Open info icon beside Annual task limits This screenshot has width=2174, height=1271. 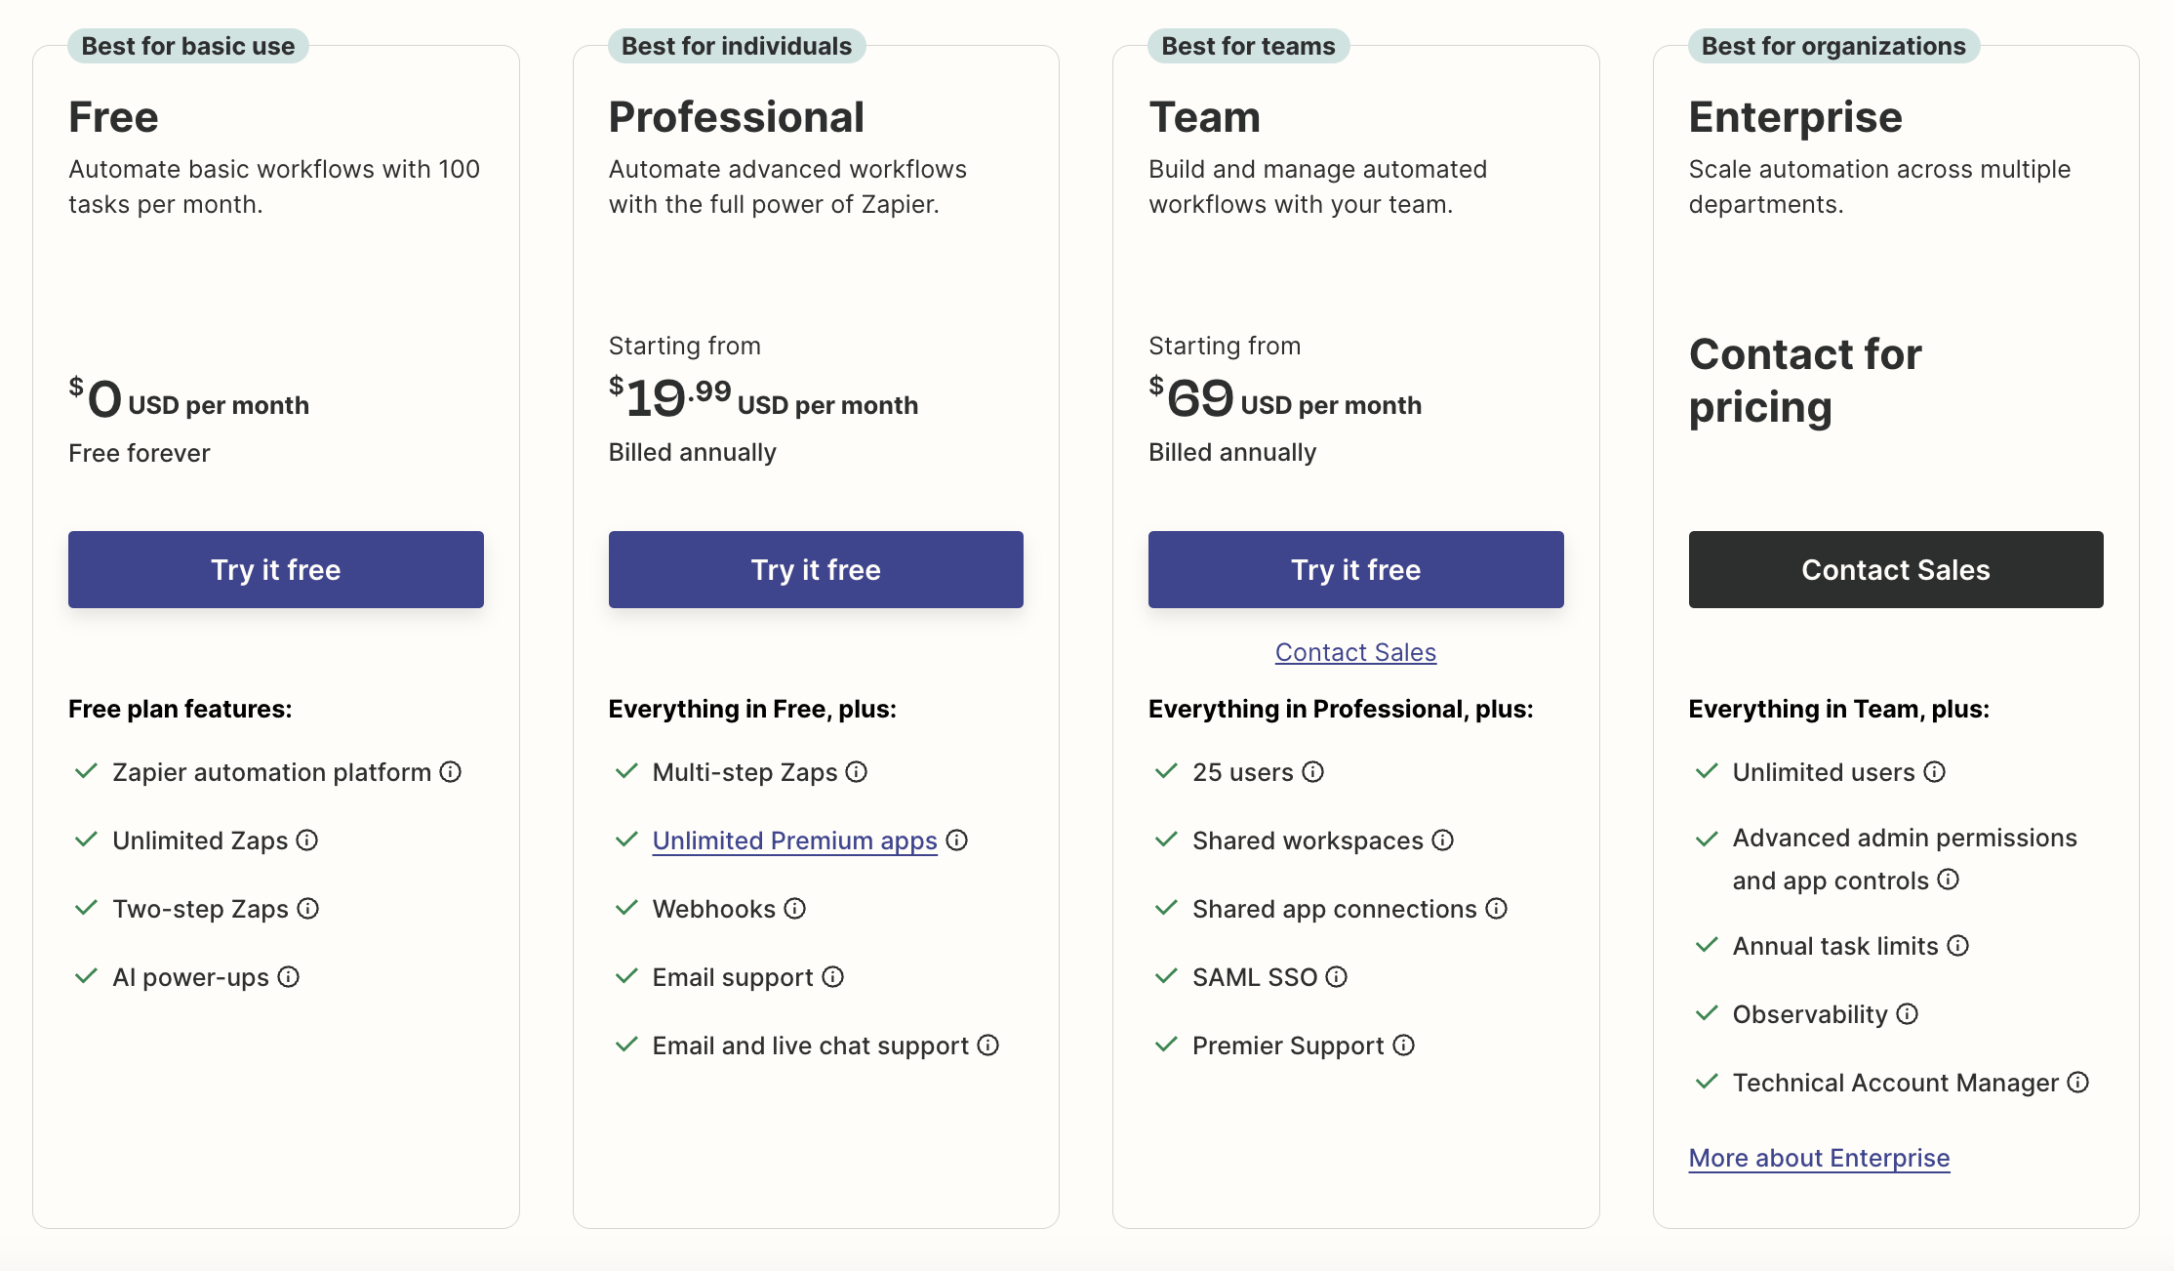1958,946
